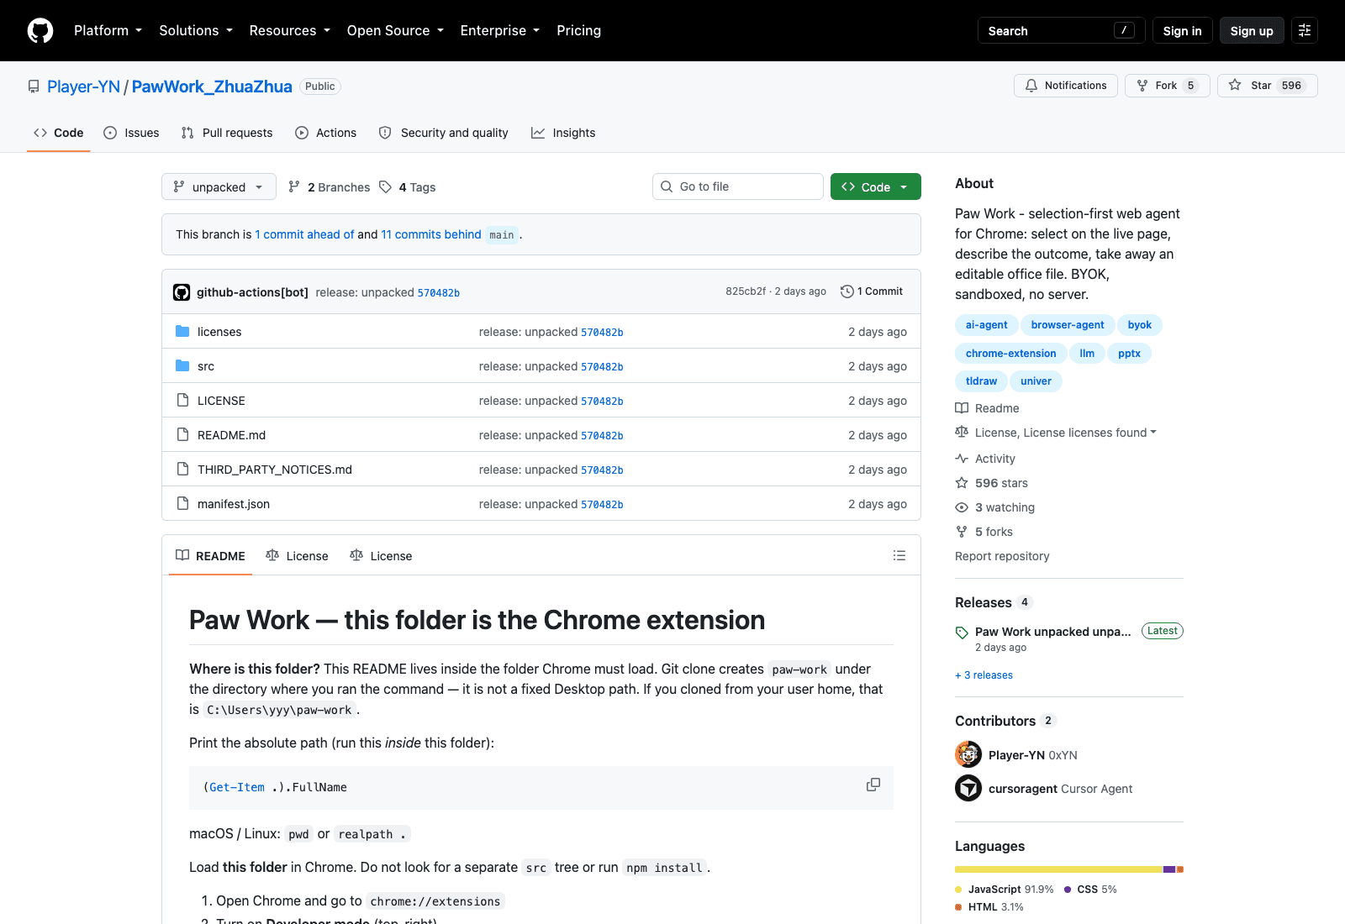Focus the top Search field
The width and height of the screenshot is (1345, 924).
coord(1062,30)
